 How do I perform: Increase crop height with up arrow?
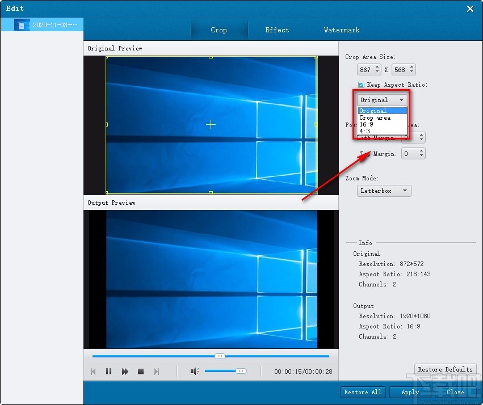412,67
